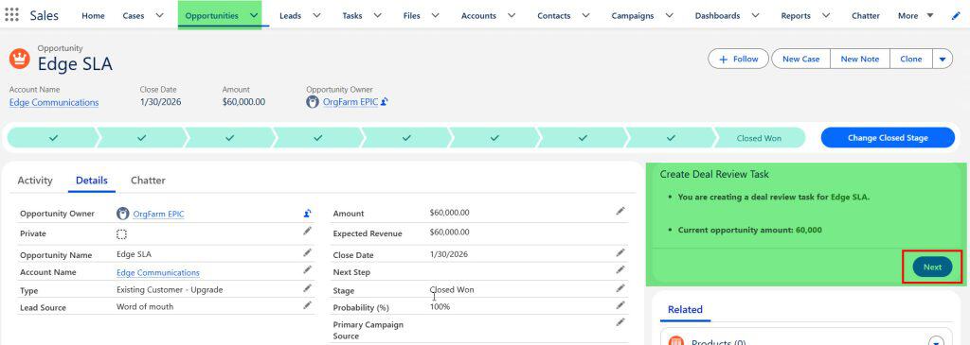Image resolution: width=970 pixels, height=345 pixels.
Task: Open Edge Communications link in header
Action: click(x=54, y=102)
